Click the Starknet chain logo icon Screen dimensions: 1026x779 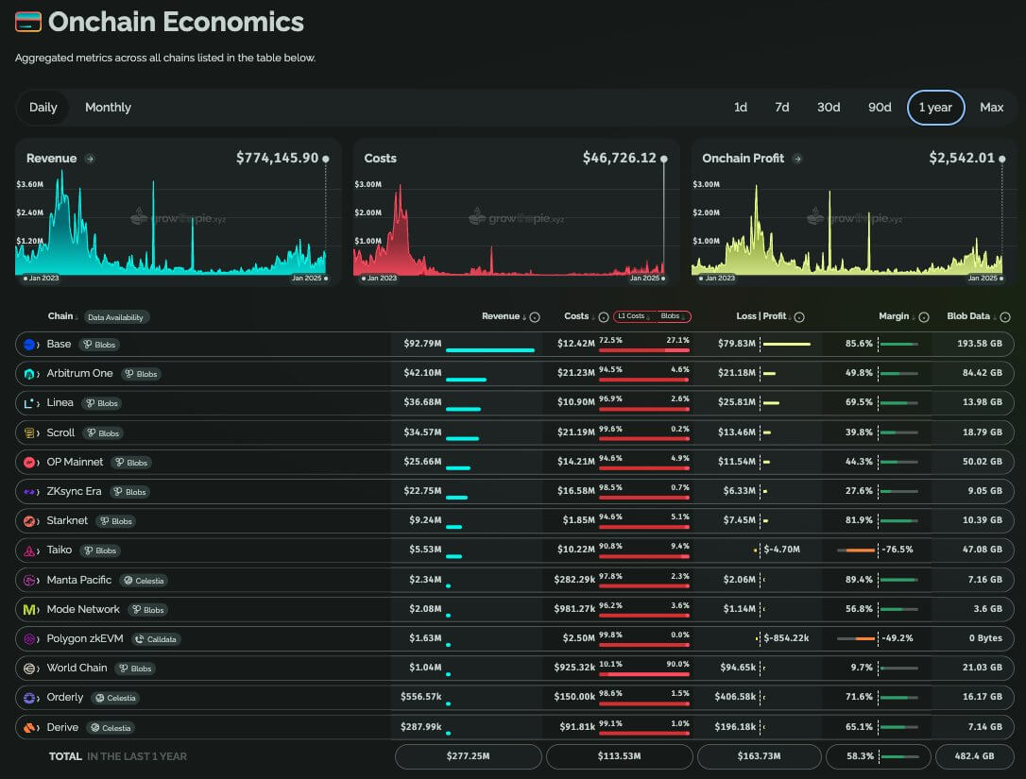tap(29, 521)
